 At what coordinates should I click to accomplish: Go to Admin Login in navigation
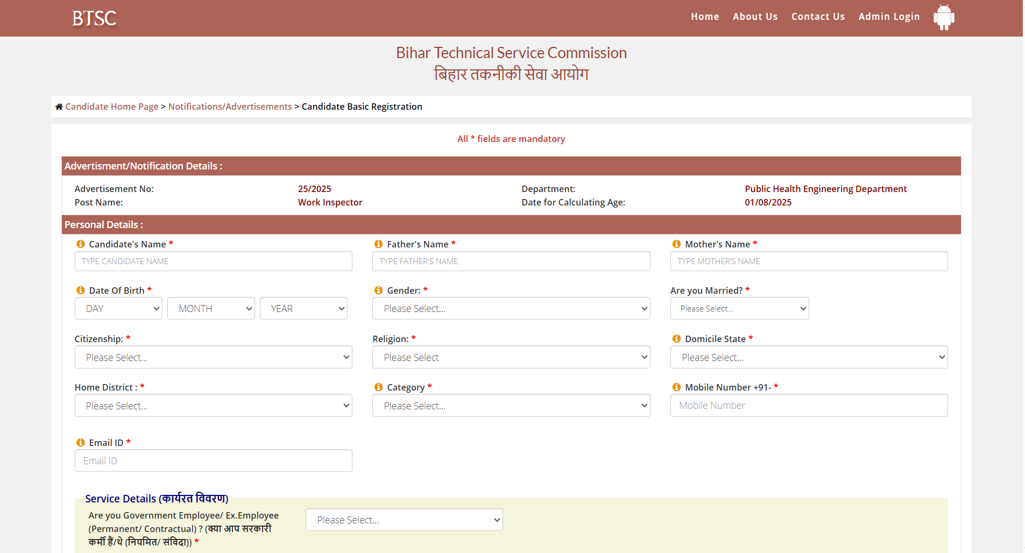(x=889, y=17)
